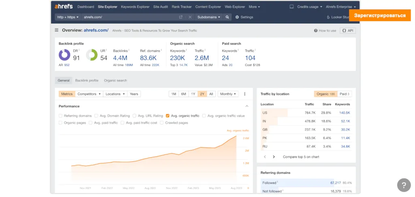Image resolution: width=415 pixels, height=197 pixels.
Task: Select the General tab
Action: [64, 81]
